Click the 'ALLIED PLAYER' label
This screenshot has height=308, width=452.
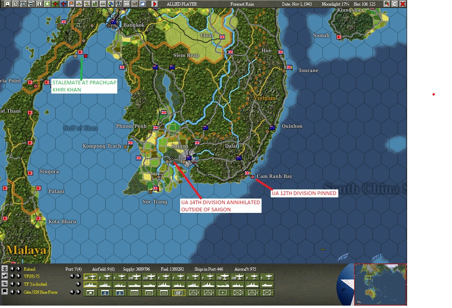182,4
